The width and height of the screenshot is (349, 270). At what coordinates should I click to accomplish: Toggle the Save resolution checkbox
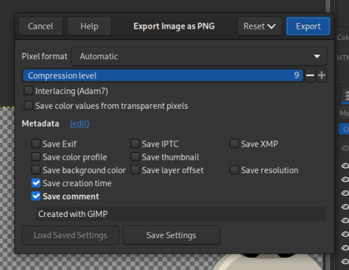pos(234,170)
